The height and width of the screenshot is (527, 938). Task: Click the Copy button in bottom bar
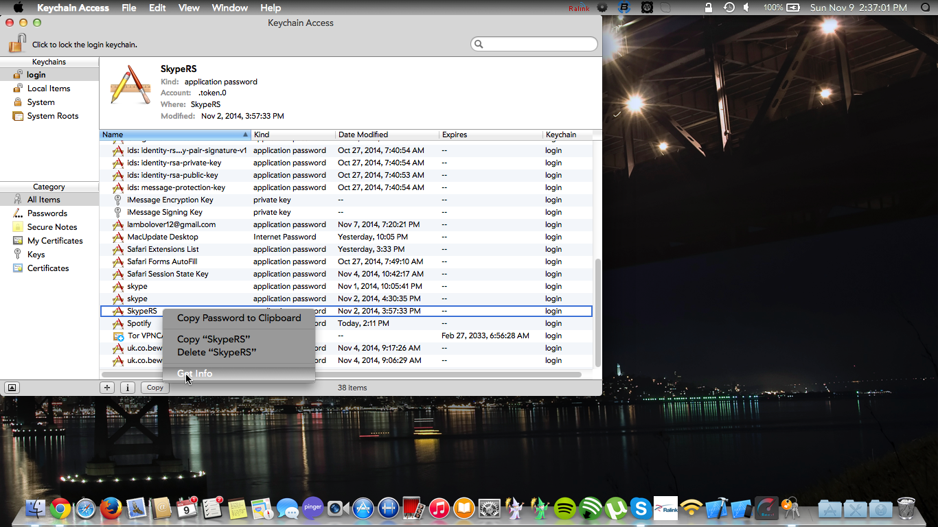click(155, 388)
